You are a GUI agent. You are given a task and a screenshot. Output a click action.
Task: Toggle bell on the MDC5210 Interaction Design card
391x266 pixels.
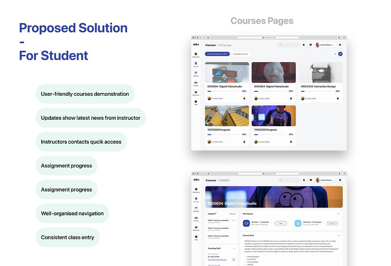338,99
